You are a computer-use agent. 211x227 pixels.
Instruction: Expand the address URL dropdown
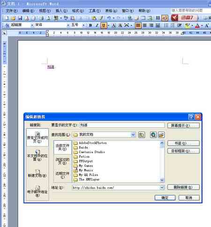162,188
